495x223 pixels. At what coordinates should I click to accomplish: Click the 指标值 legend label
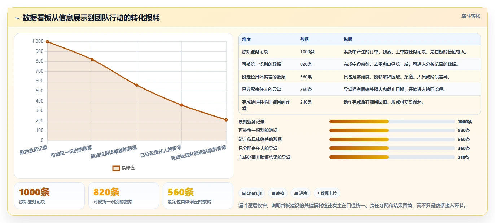tap(128, 168)
